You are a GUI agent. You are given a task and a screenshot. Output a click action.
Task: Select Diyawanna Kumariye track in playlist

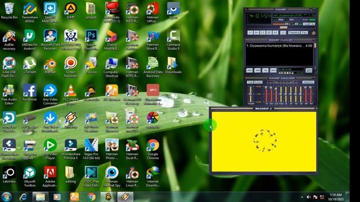point(279,46)
